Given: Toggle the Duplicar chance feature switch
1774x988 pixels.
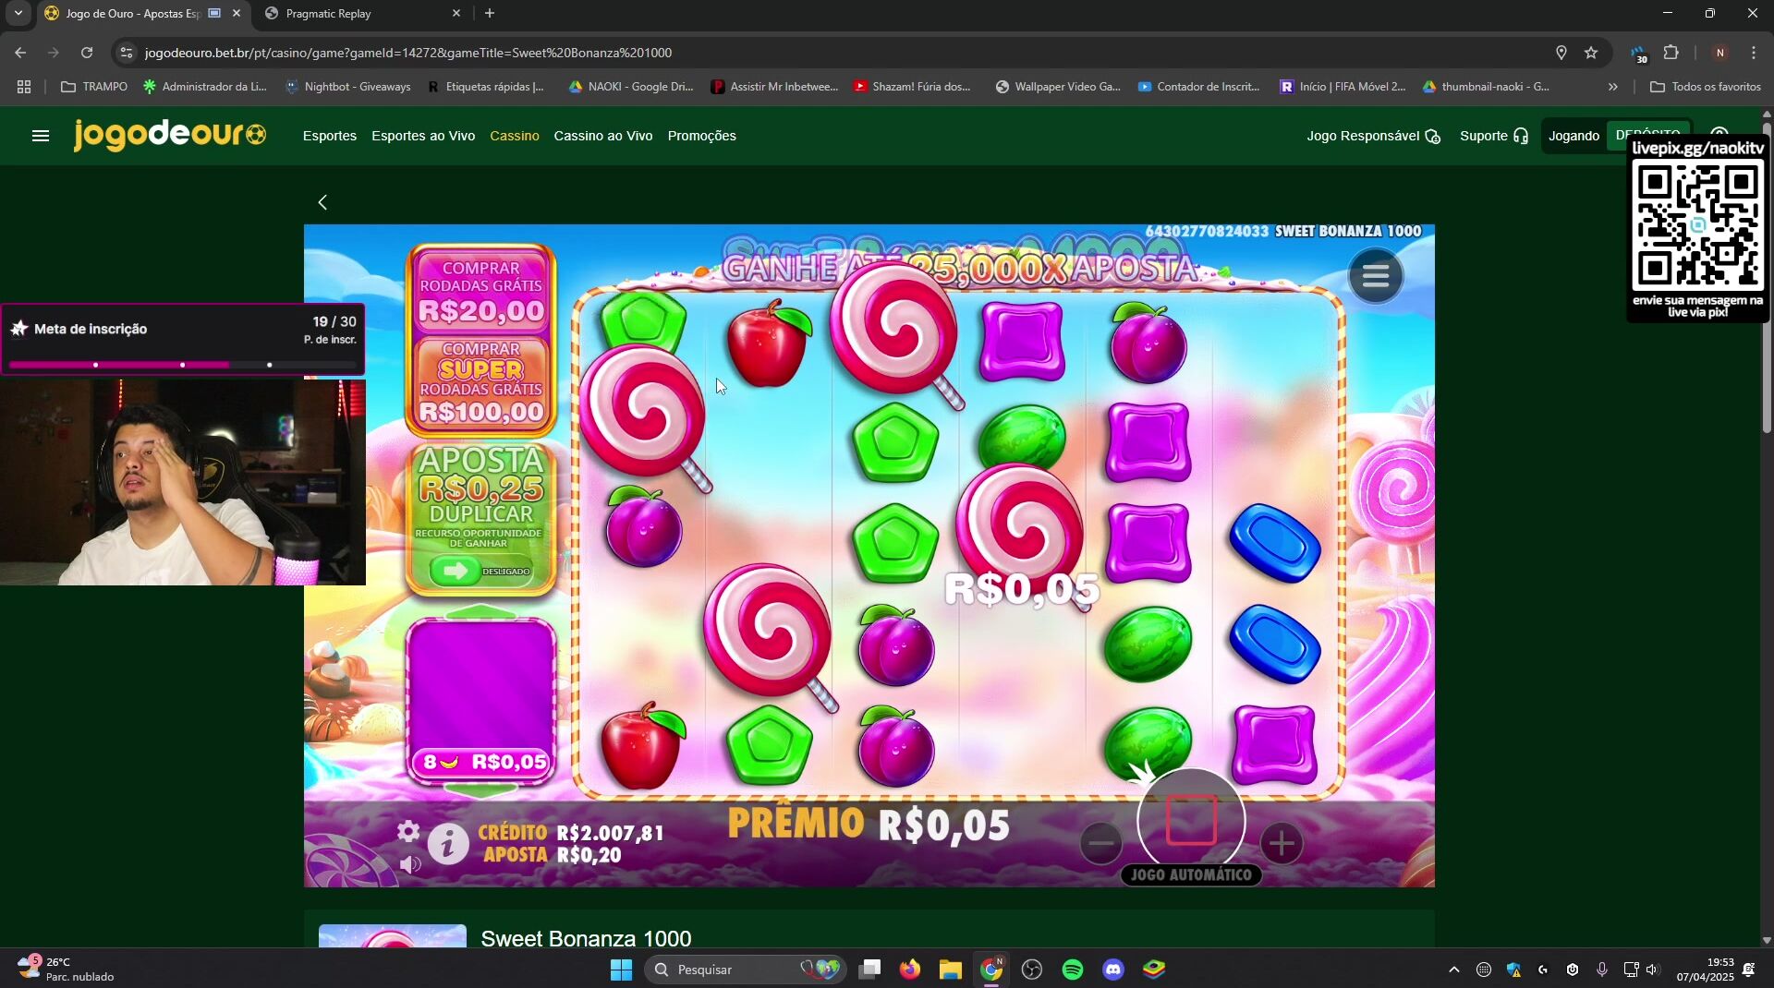Looking at the screenshot, I should (x=480, y=571).
